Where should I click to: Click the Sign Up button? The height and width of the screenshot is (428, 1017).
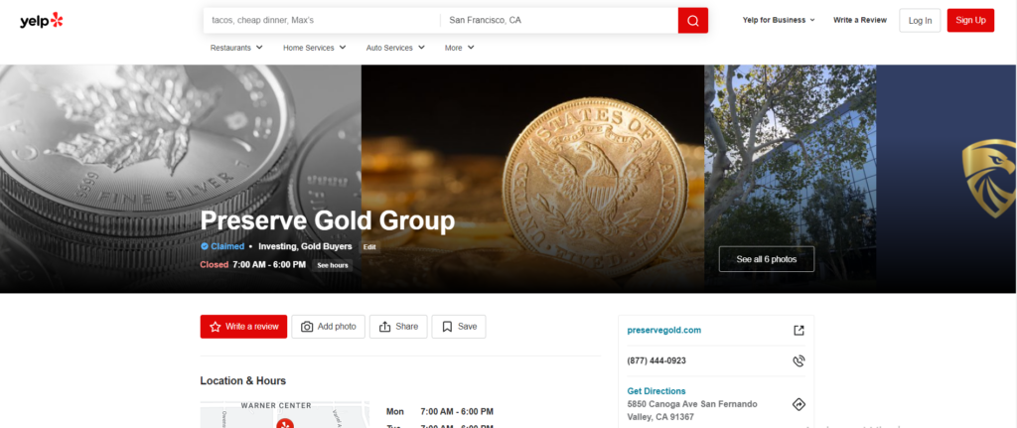point(970,20)
